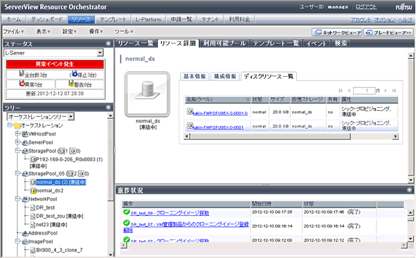The image size is (416, 258).
Task: Open the アカウント link
Action: (361, 19)
